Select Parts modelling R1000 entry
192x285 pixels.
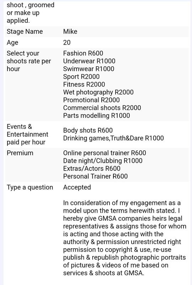[x=96, y=116]
